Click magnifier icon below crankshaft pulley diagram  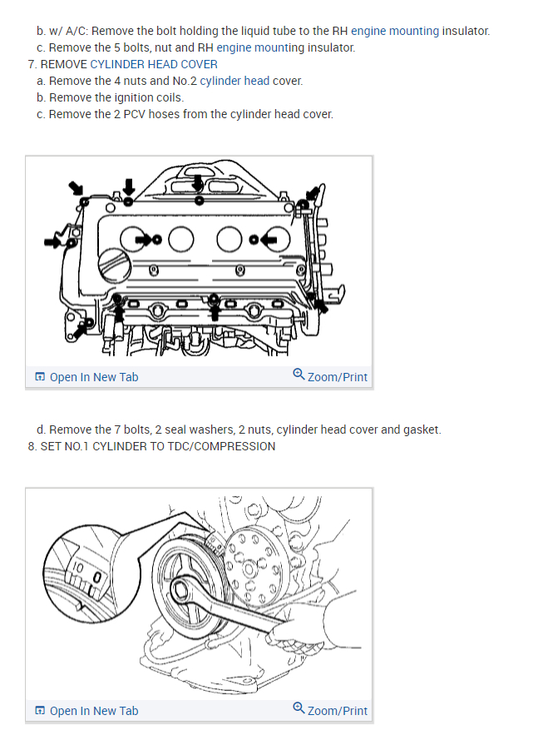point(299,708)
